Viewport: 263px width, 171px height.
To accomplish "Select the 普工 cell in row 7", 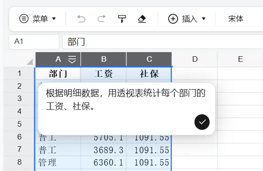I will 58,150.
